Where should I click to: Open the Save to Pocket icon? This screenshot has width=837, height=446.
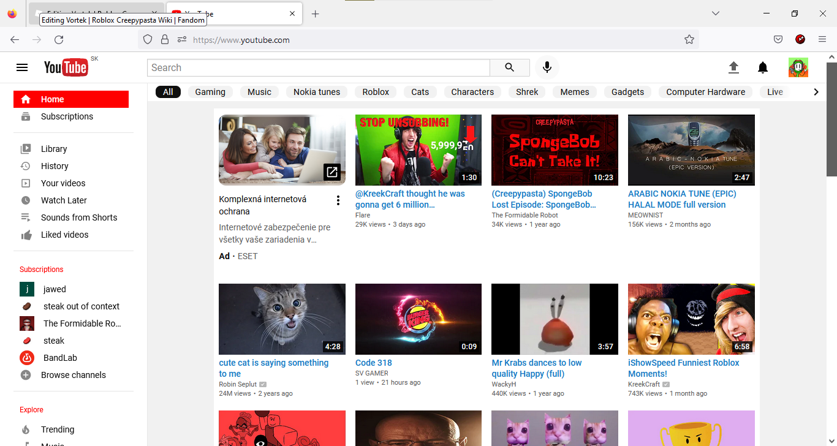[x=778, y=40]
